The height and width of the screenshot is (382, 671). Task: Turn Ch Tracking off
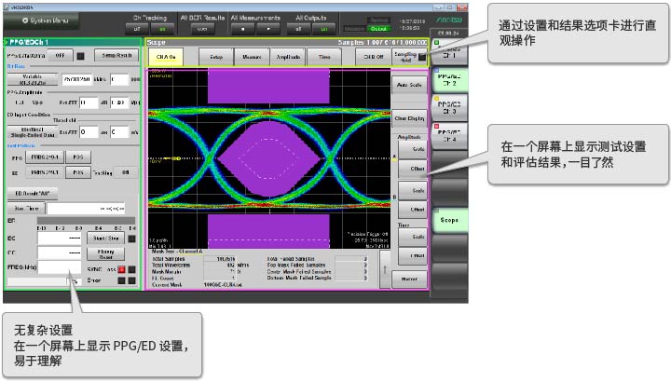click(x=137, y=29)
